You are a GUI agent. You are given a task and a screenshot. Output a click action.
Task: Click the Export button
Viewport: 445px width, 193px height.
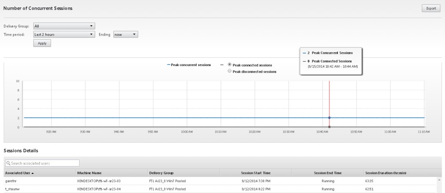[x=431, y=8]
